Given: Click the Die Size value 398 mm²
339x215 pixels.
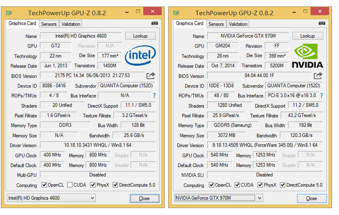Looking at the screenshot, I should pos(277,56).
